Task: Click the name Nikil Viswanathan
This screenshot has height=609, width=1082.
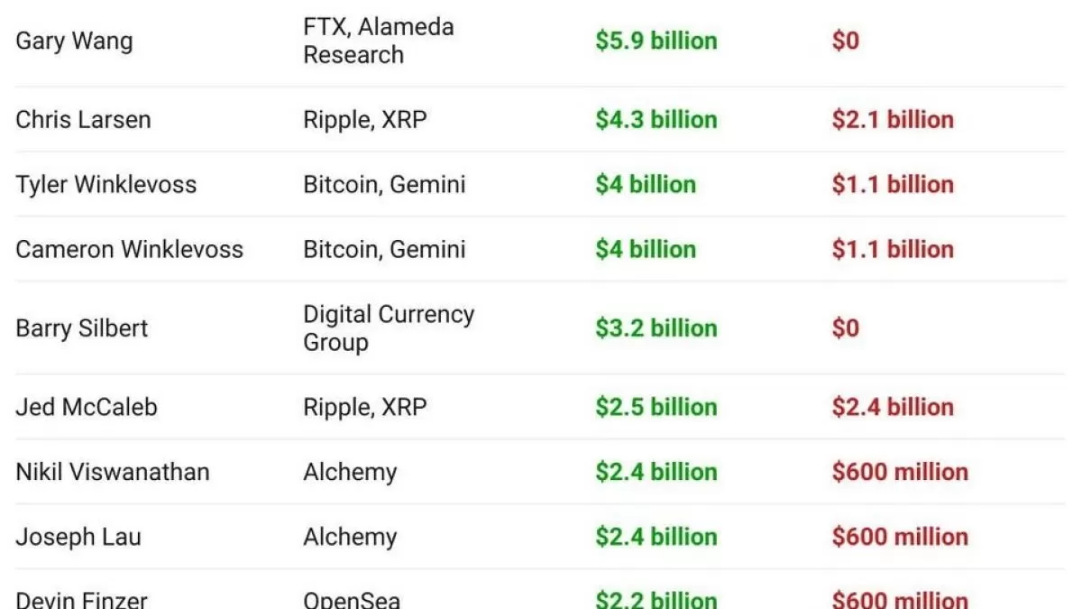Action: [112, 472]
